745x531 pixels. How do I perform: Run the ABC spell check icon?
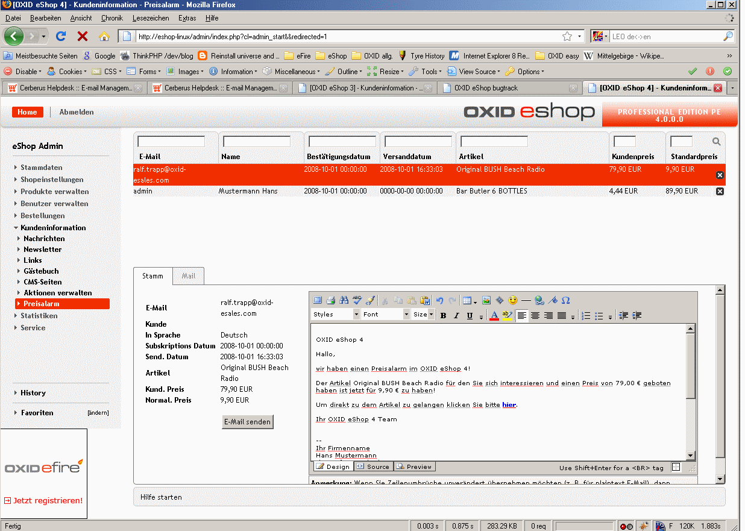[357, 300]
